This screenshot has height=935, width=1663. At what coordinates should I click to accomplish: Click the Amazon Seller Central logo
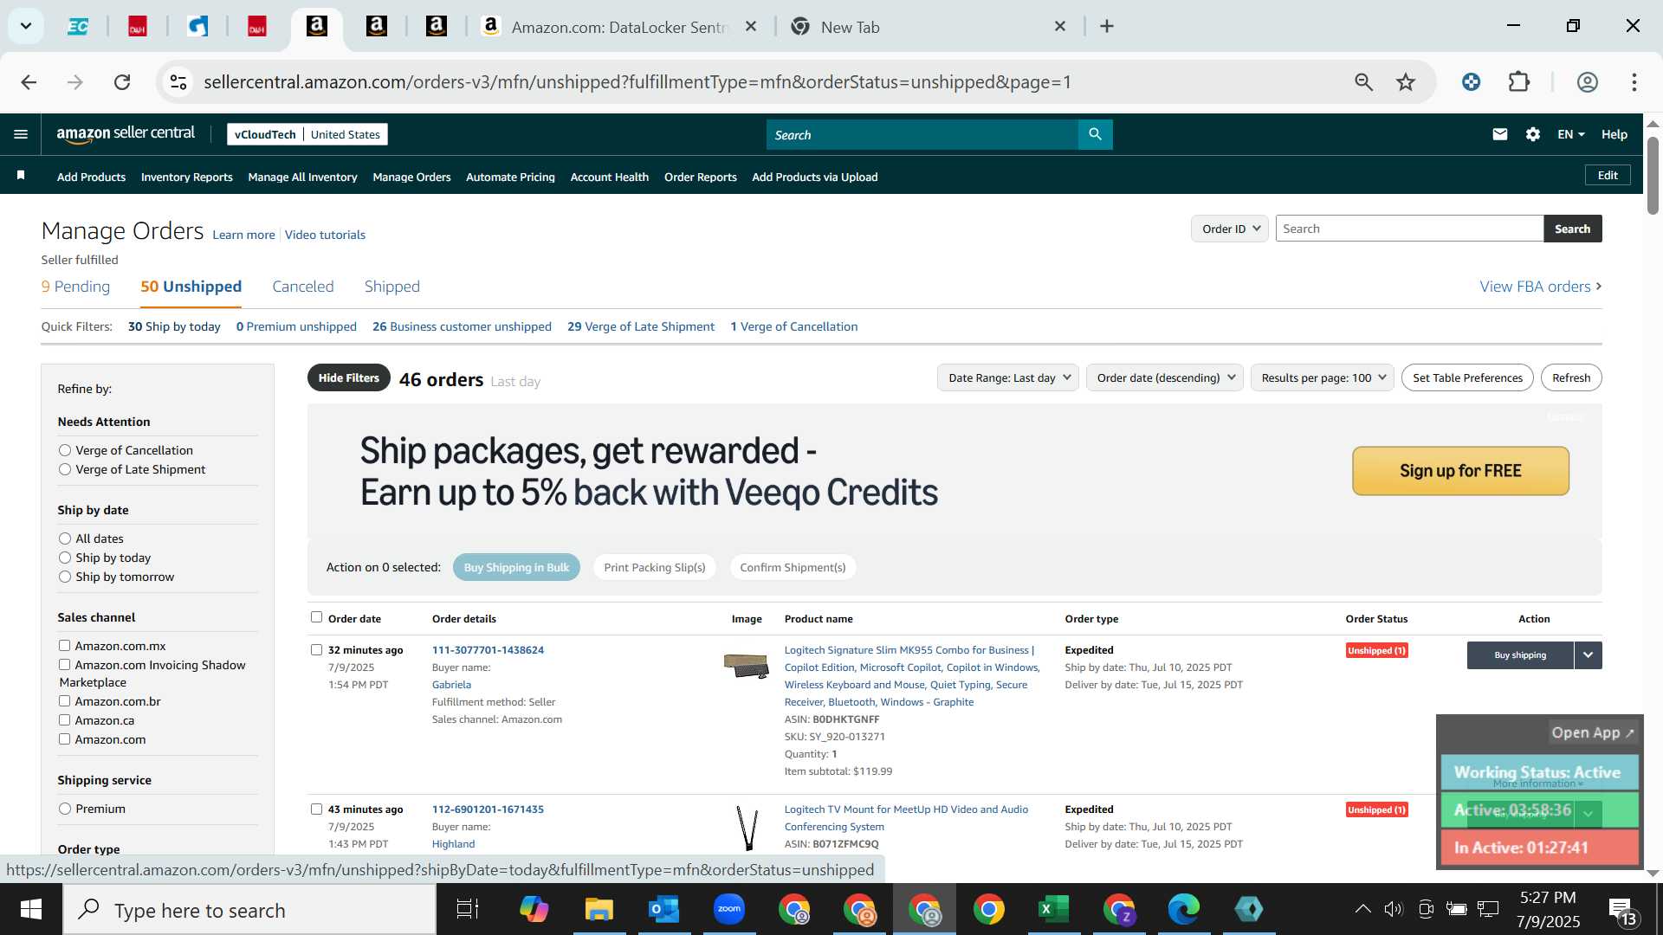[x=126, y=134]
